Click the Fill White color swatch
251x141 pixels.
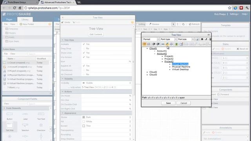click(84, 121)
